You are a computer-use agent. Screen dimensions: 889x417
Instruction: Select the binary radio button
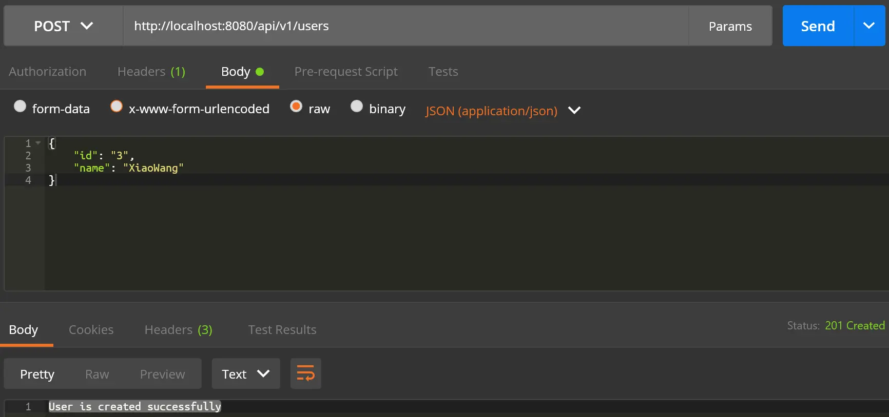357,106
